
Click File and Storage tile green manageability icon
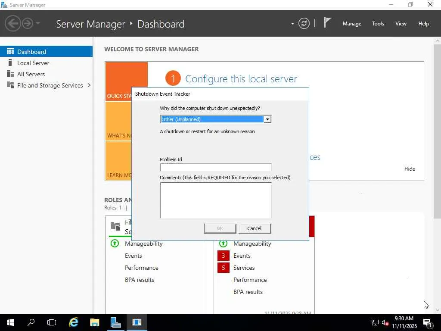point(115,243)
